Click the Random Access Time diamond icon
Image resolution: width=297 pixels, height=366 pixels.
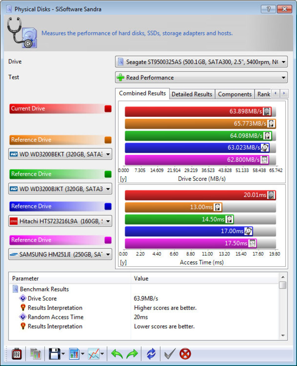click(x=23, y=317)
